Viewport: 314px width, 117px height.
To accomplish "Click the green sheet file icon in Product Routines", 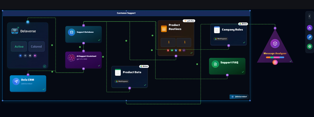I will [x=172, y=50].
